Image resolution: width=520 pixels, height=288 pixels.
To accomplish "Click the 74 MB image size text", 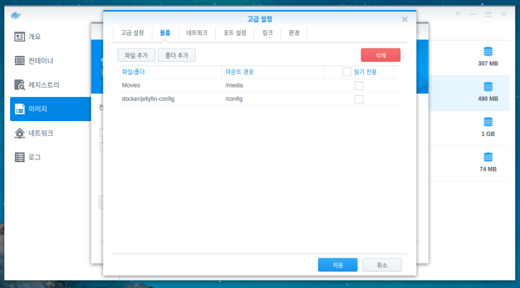I will point(488,169).
